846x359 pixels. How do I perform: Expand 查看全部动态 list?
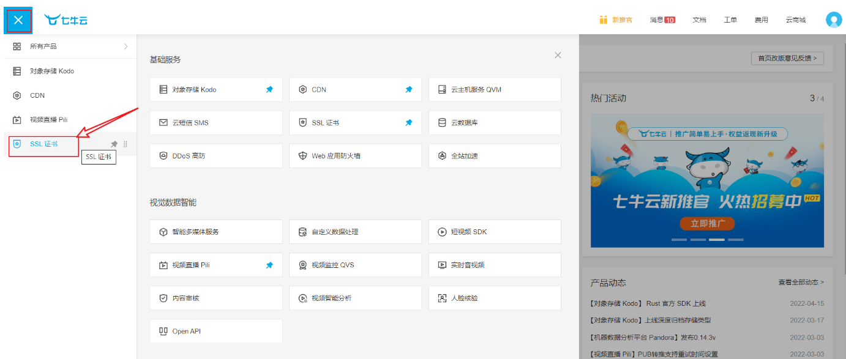coord(801,283)
